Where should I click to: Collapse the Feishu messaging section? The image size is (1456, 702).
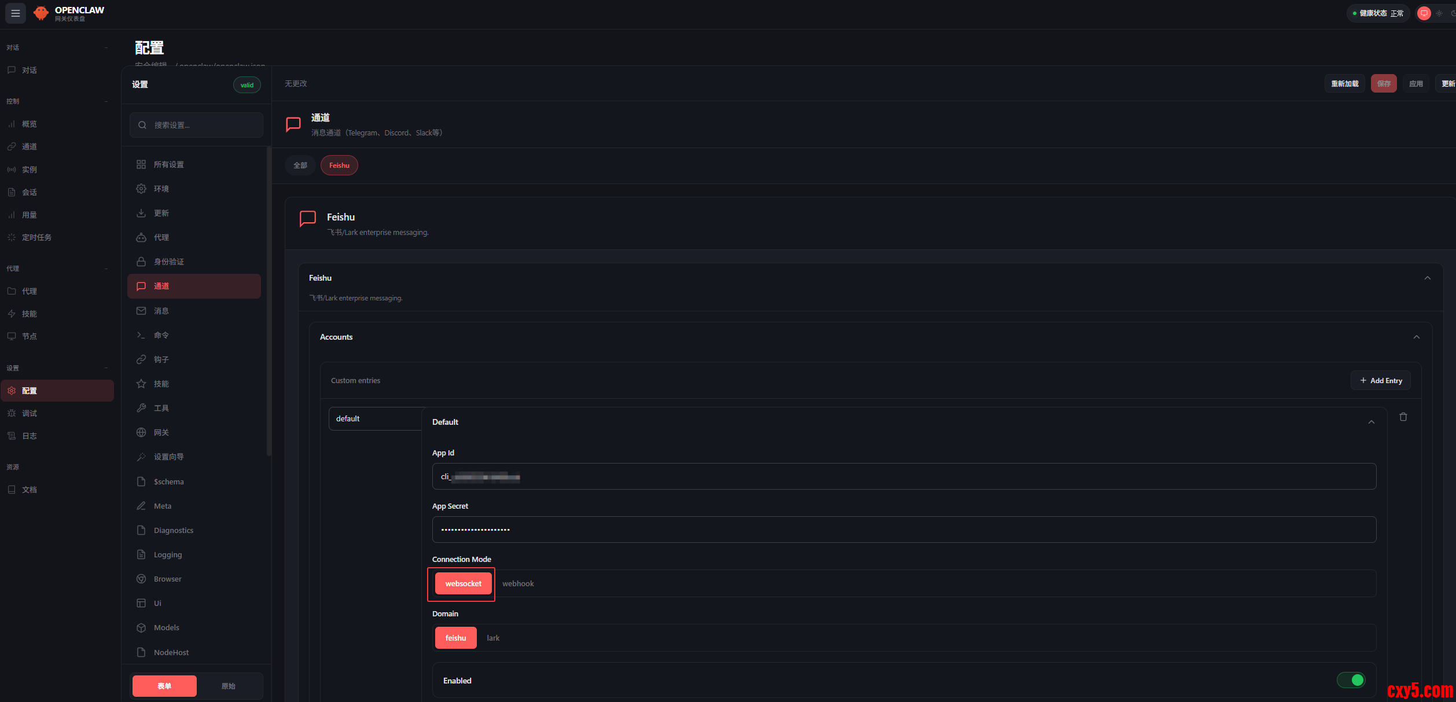tap(1427, 278)
